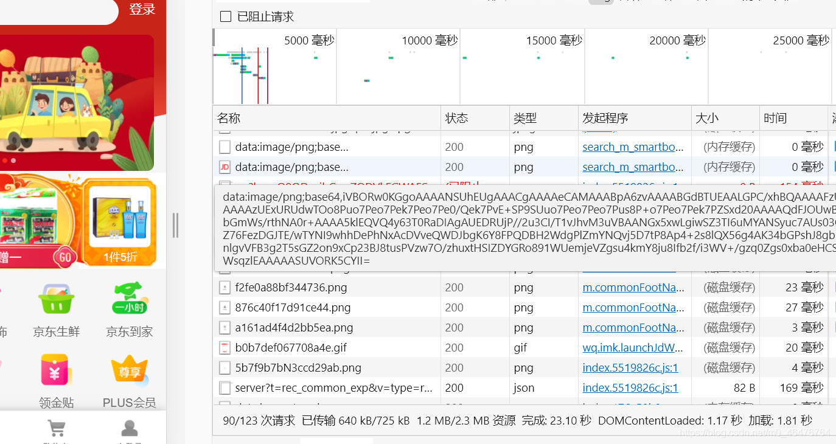Screen dimensions: 836x444
Task: Click 82 B size cell
Action: [x=744, y=387]
